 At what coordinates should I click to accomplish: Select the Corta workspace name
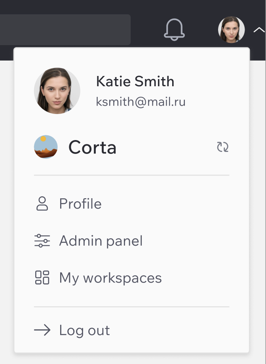point(92,148)
